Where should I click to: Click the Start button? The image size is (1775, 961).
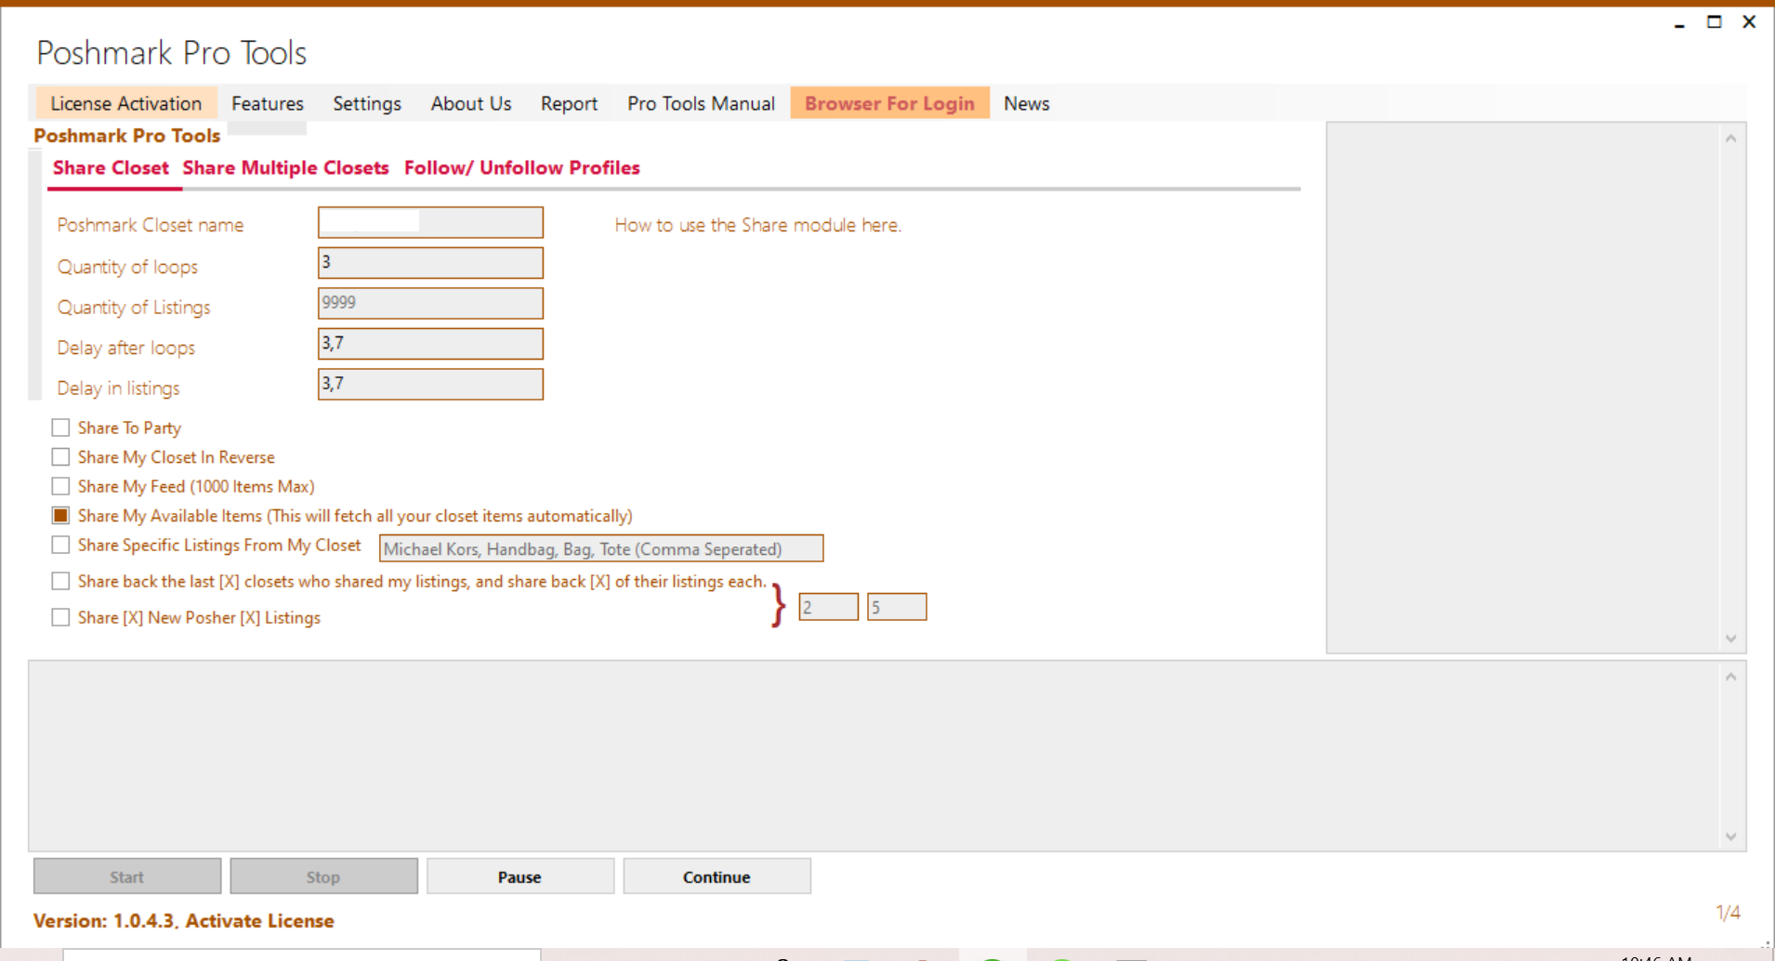(x=127, y=876)
